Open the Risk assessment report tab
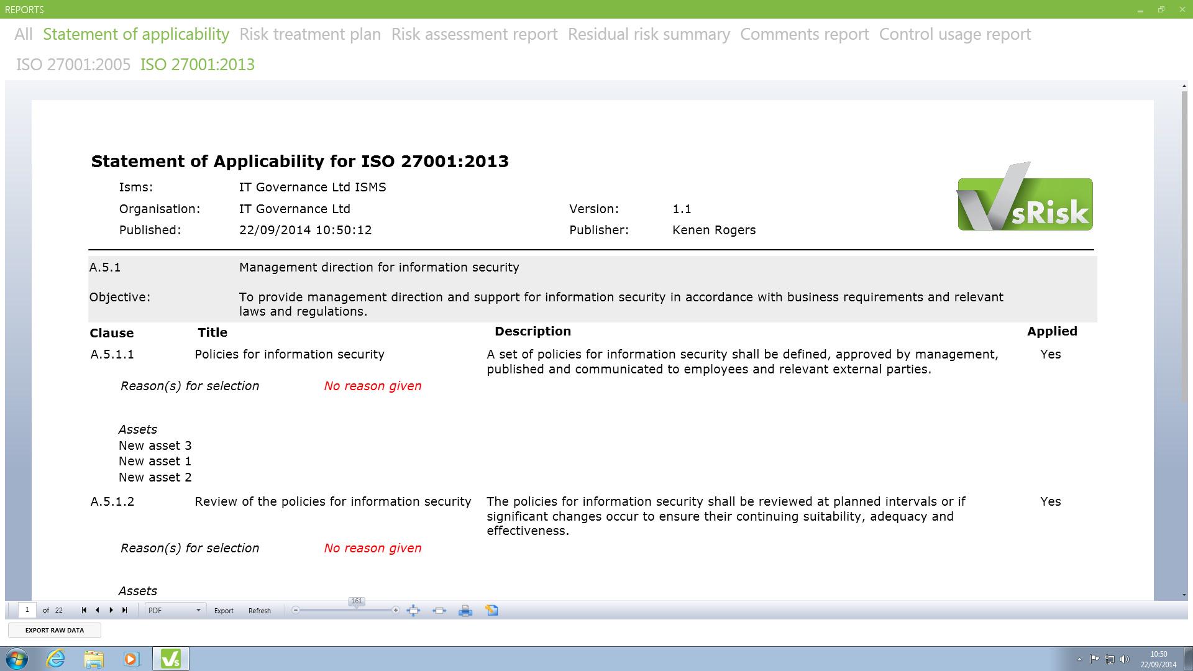This screenshot has height=671, width=1193. pos(474,34)
